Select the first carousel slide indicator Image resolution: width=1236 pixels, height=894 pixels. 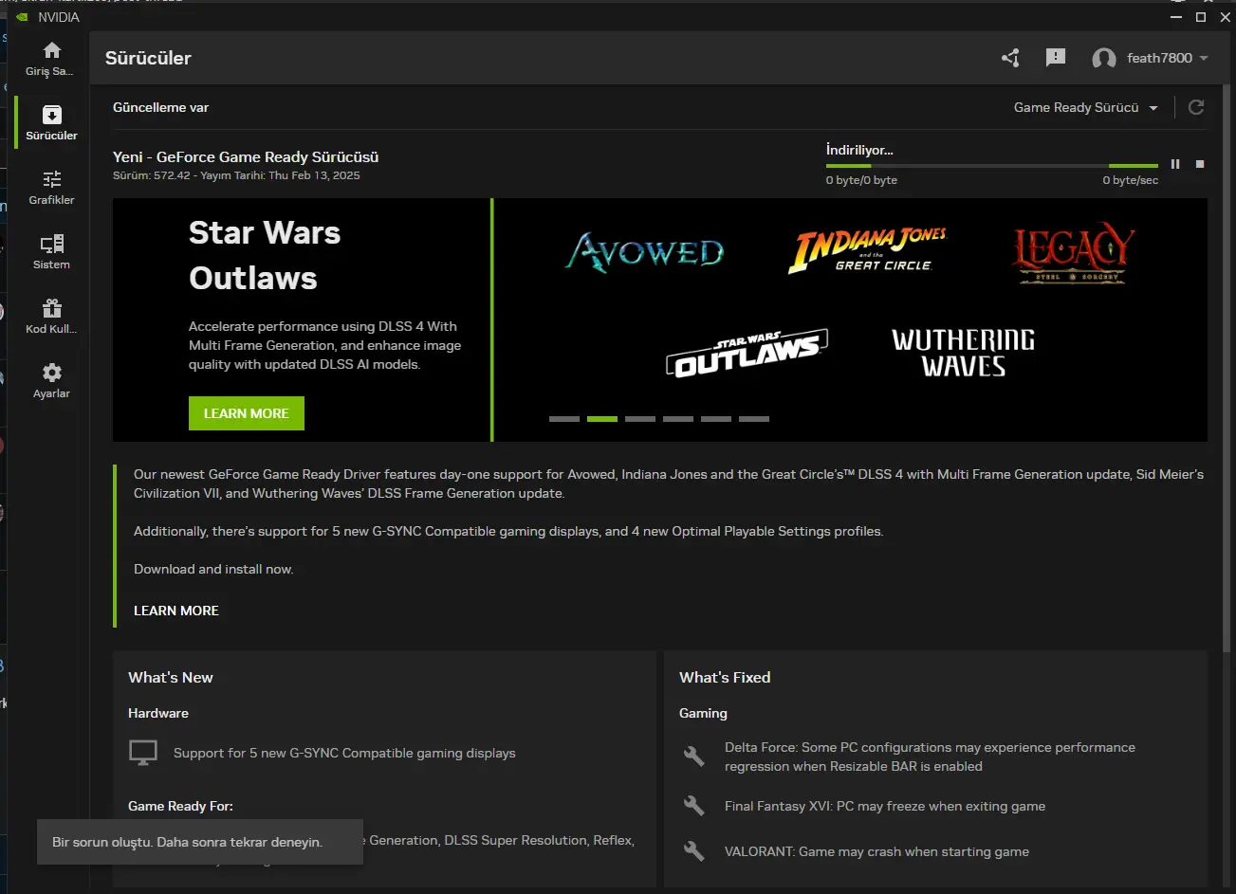(x=564, y=418)
